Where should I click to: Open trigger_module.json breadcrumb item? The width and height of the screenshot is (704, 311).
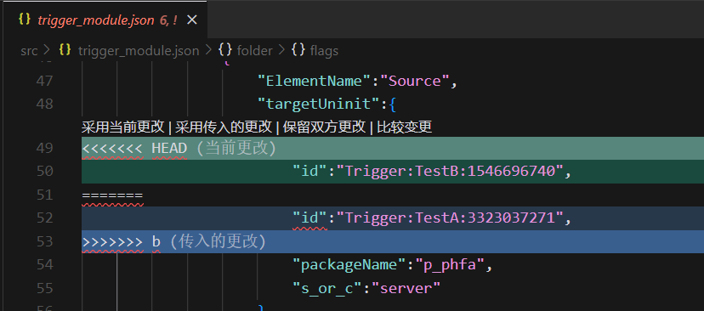(139, 51)
